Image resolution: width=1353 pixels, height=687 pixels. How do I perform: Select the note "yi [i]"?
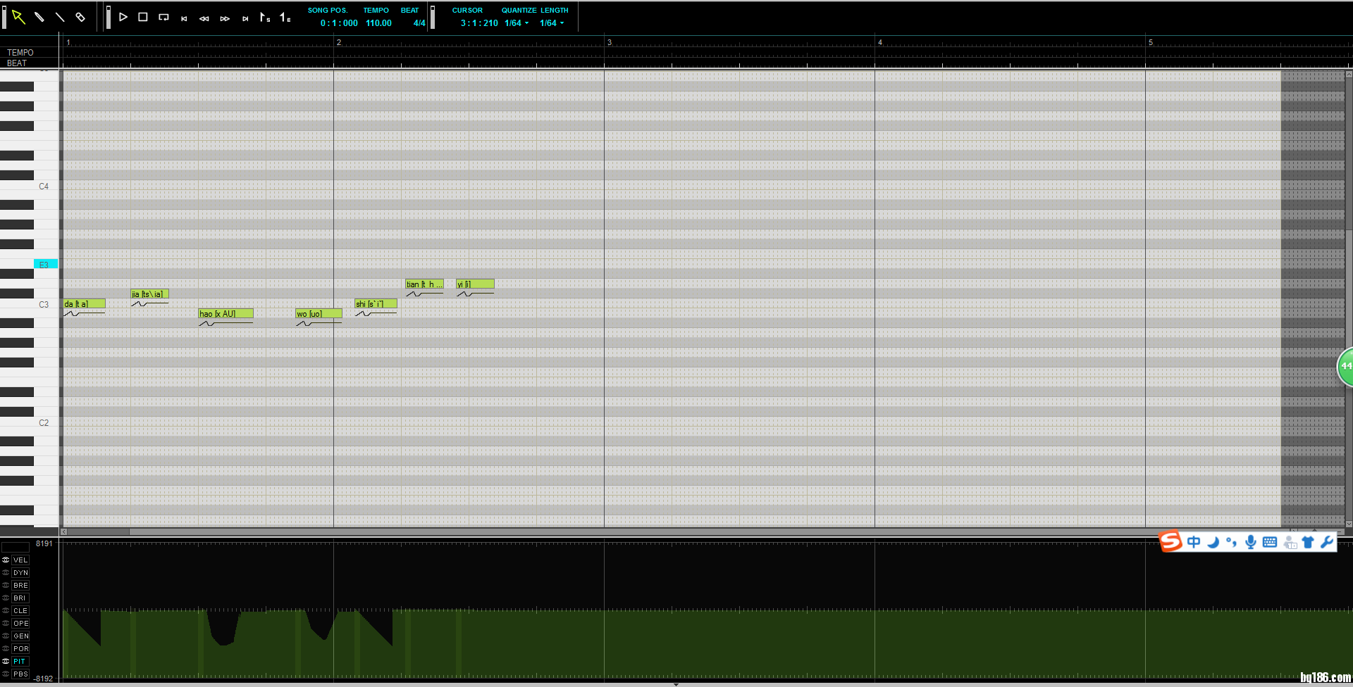(x=475, y=284)
